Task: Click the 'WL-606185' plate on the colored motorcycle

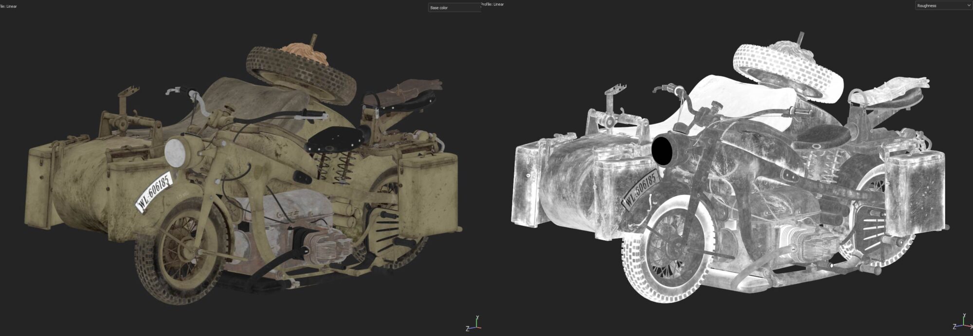Action: (154, 193)
